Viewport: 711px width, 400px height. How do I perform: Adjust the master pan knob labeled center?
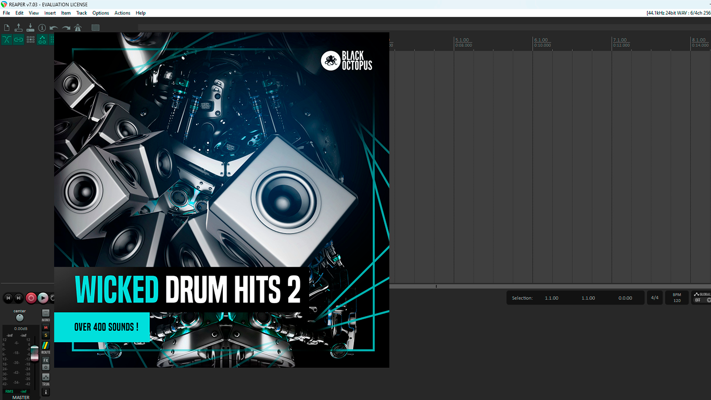pyautogui.click(x=20, y=318)
